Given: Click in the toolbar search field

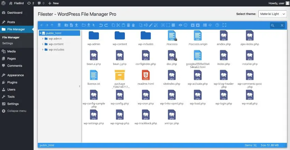Looking at the screenshot, I should [277, 26].
